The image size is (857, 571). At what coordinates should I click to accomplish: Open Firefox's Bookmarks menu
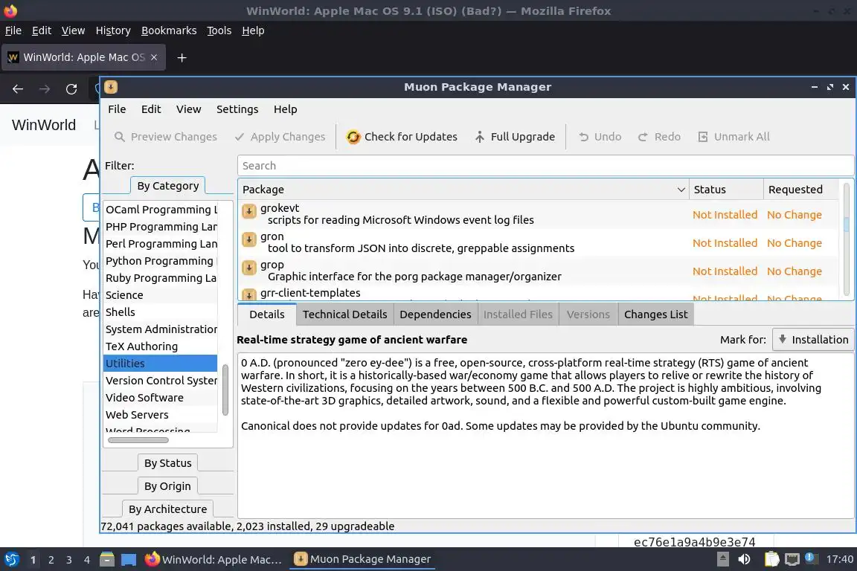click(169, 30)
